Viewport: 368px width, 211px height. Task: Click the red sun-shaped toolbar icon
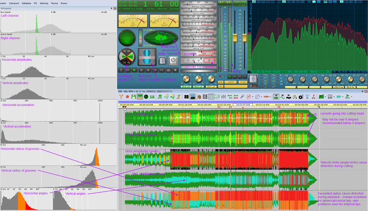pos(127,97)
